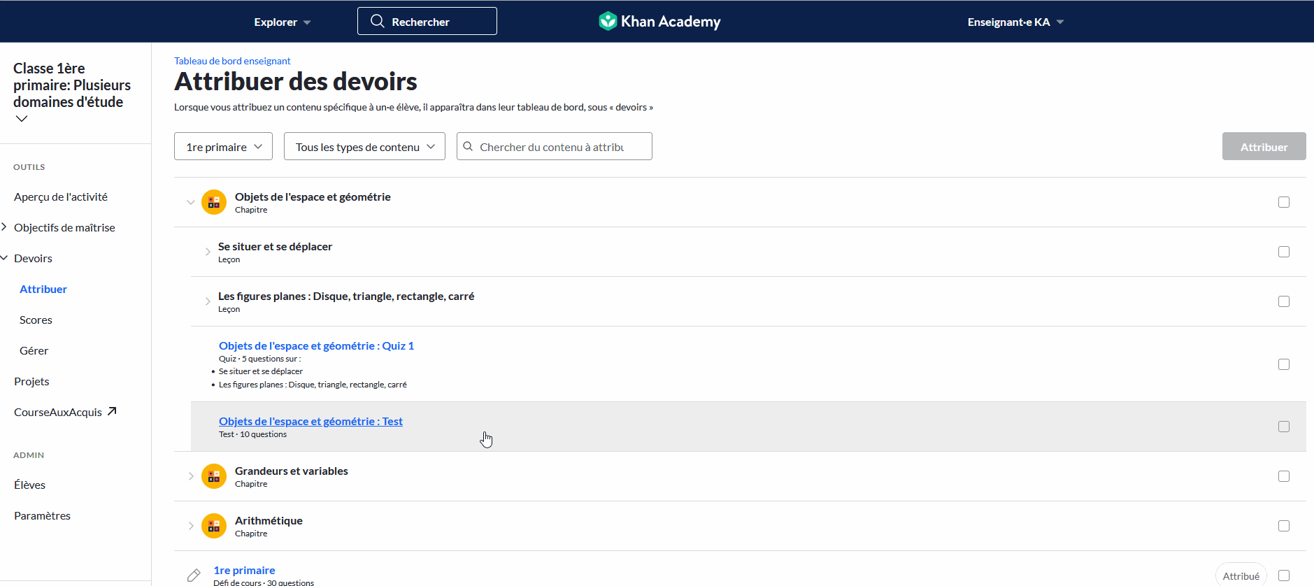Click the pencil icon beside 1re primaire
This screenshot has width=1314, height=586.
click(x=194, y=576)
